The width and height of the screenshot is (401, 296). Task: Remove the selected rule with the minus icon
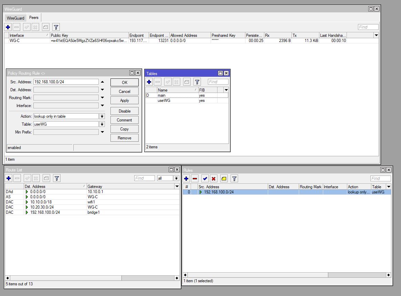pyautogui.click(x=195, y=178)
